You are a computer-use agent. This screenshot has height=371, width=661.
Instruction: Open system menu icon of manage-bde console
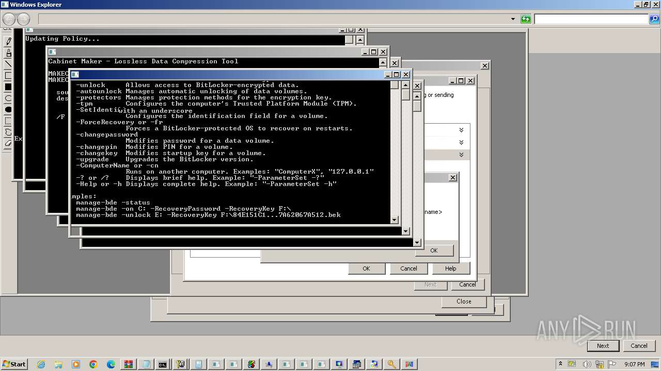[x=75, y=75]
